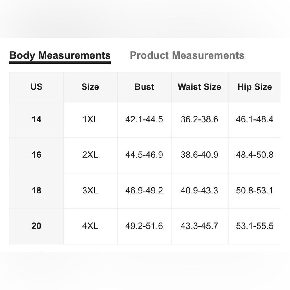The image size is (290, 290).
Task: Switch to Product Measurements tab
Action: (187, 55)
